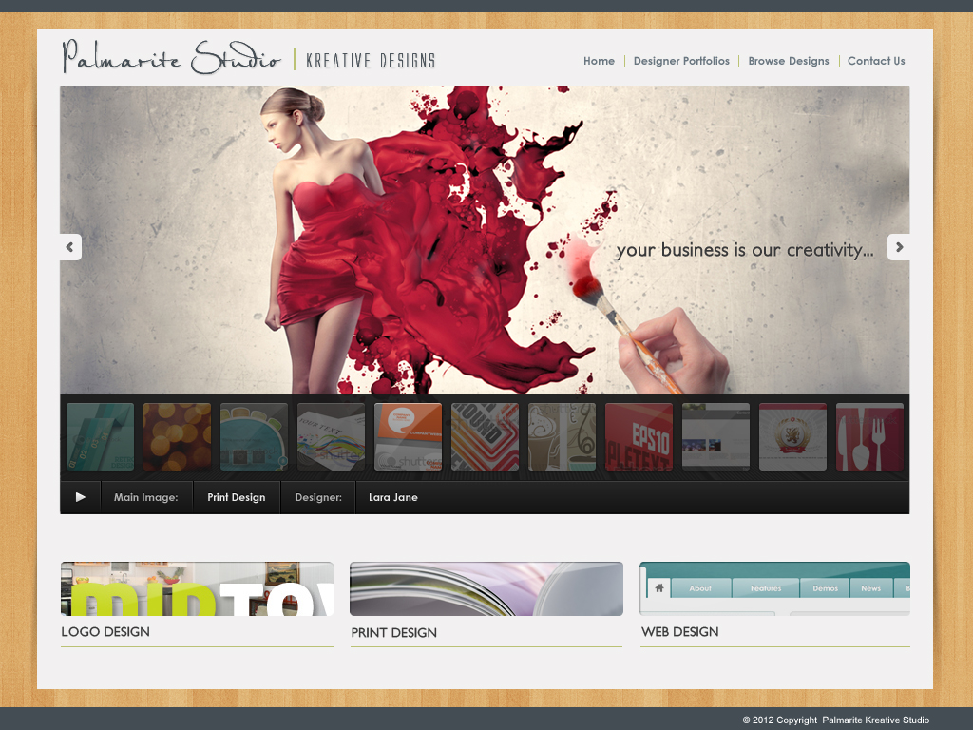Open Designer Portfolios page
This screenshot has width=973, height=730.
pos(681,61)
